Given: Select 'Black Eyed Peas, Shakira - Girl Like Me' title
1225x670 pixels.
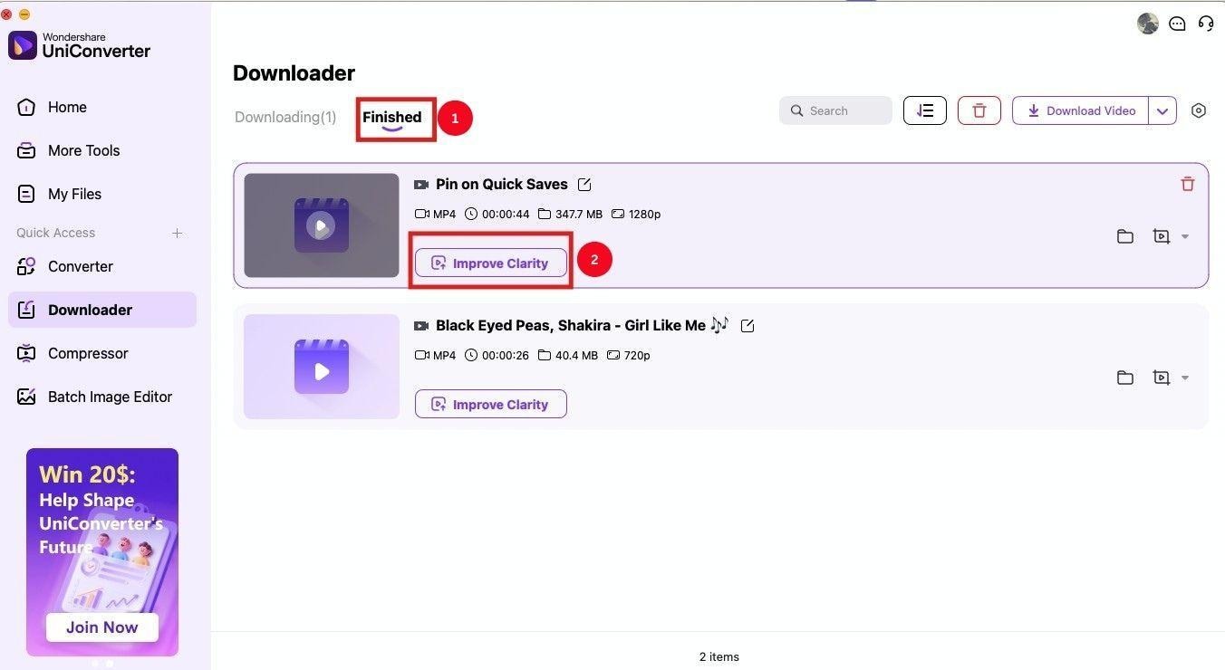Looking at the screenshot, I should (571, 325).
